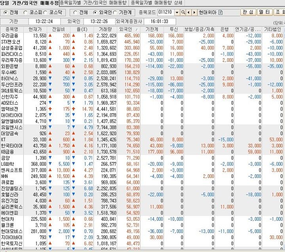The width and height of the screenshot is (285, 252).
Task: Click the 관심 button
Action: click(x=248, y=12)
